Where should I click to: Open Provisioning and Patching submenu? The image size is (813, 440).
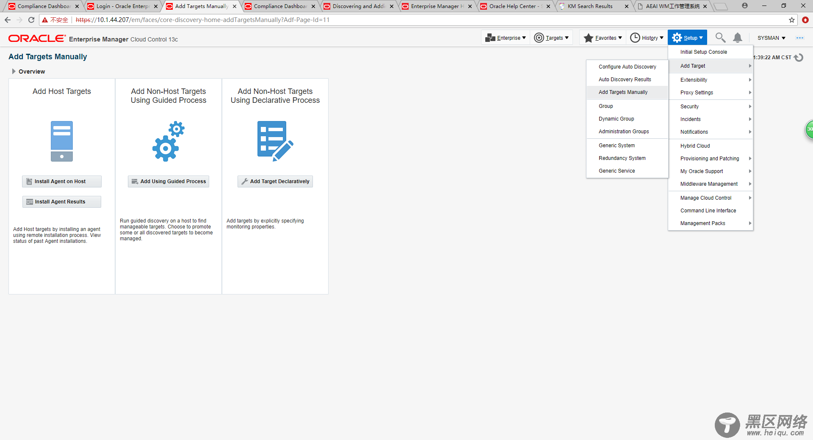click(x=711, y=159)
